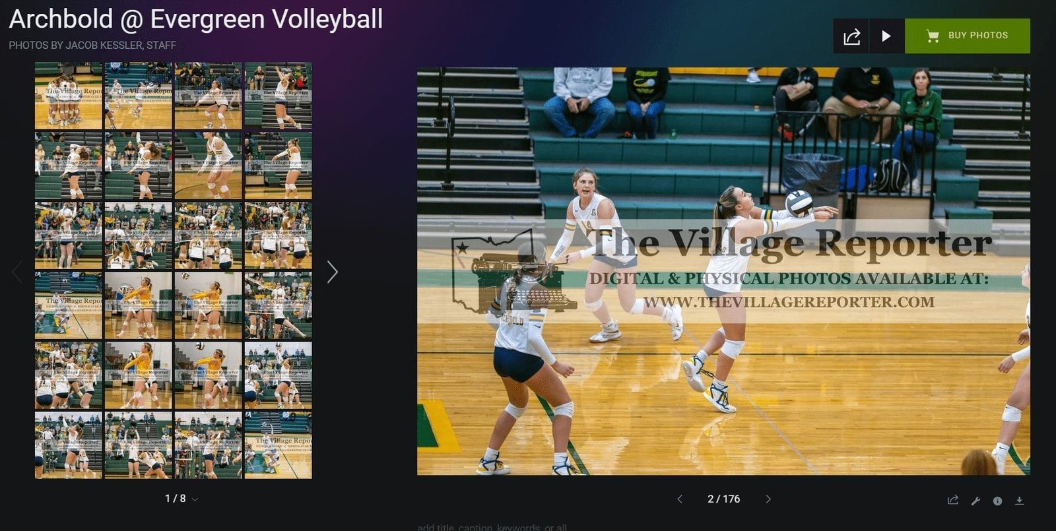Click the add title, caption, keywords field

(x=492, y=527)
